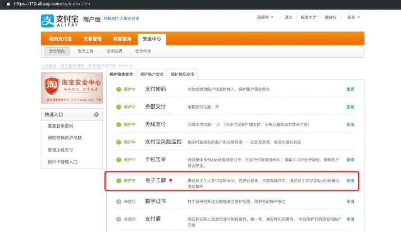
Task: Select the 保护资金安全 tab
Action: pyautogui.click(x=121, y=75)
